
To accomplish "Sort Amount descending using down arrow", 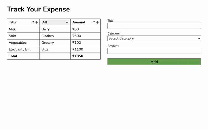I will [97, 22].
